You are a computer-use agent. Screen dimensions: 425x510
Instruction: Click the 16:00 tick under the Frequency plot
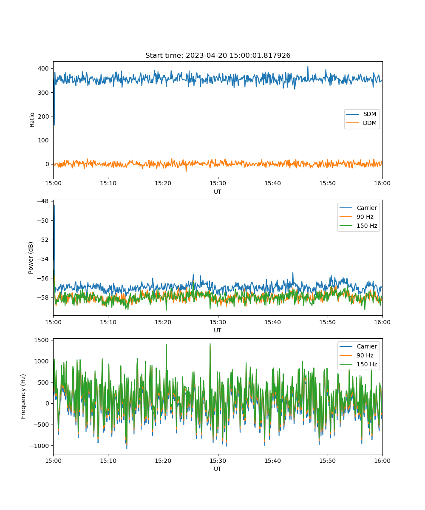[x=382, y=460]
